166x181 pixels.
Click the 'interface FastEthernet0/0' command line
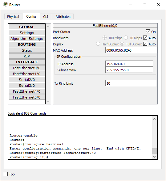[53, 153]
